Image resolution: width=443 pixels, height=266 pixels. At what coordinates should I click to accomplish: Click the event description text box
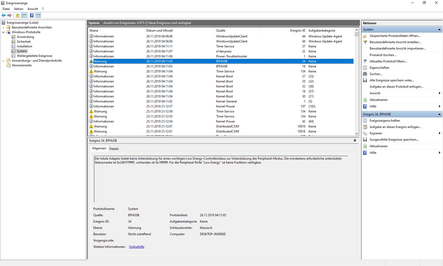221,179
